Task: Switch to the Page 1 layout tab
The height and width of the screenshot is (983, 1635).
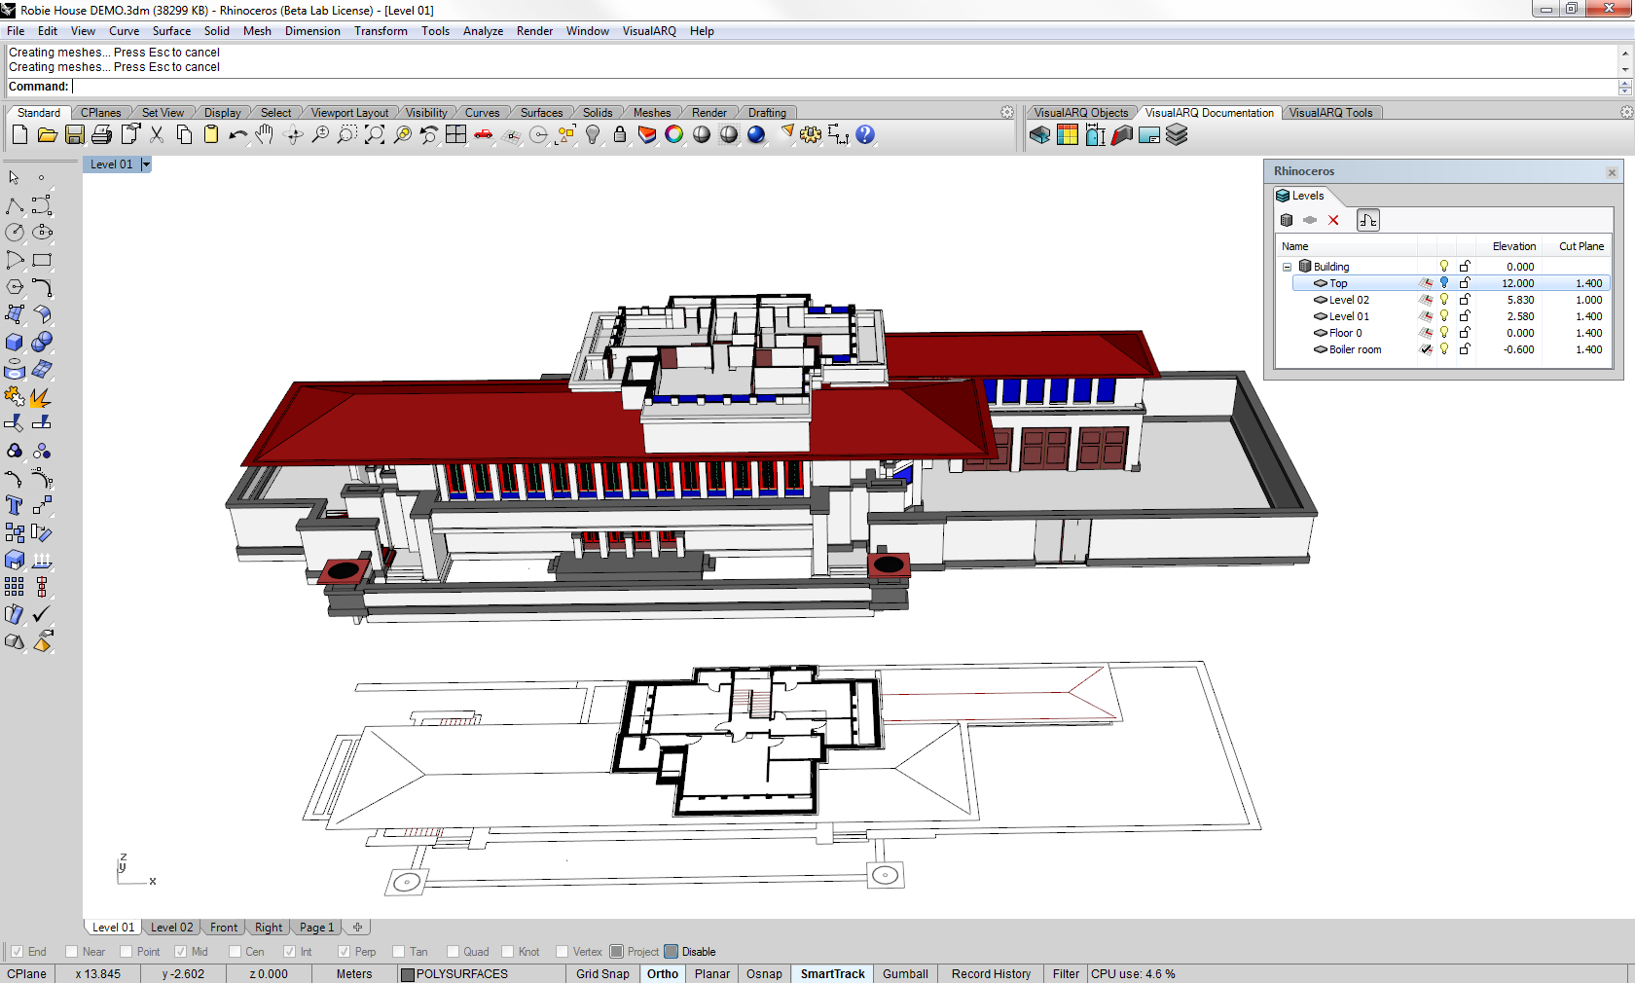Action: click(316, 928)
